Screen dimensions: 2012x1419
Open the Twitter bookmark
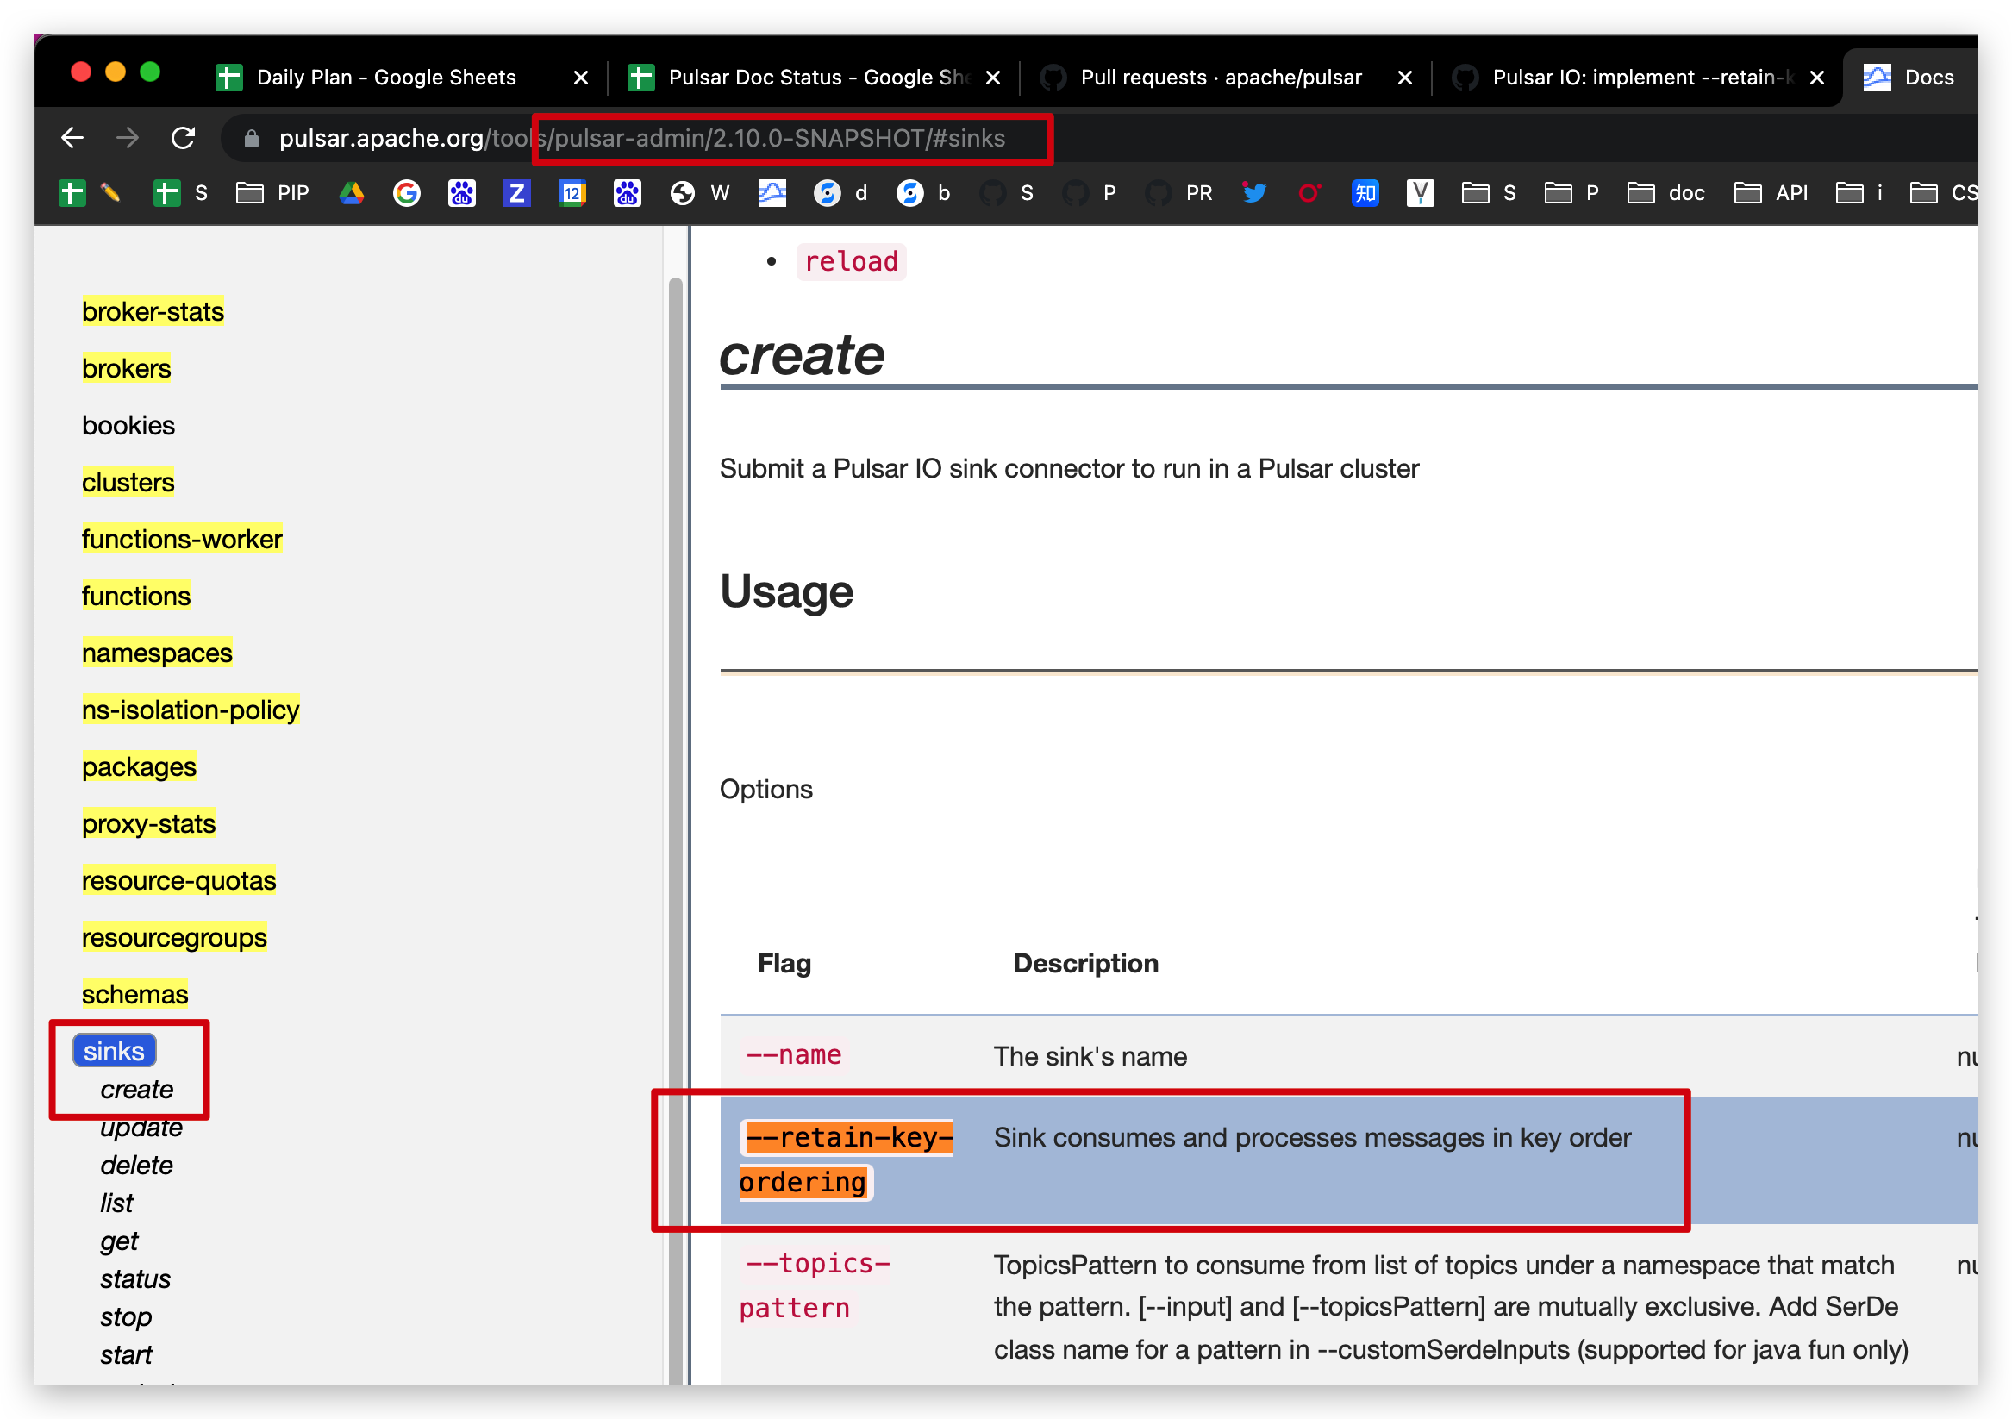click(x=1253, y=193)
